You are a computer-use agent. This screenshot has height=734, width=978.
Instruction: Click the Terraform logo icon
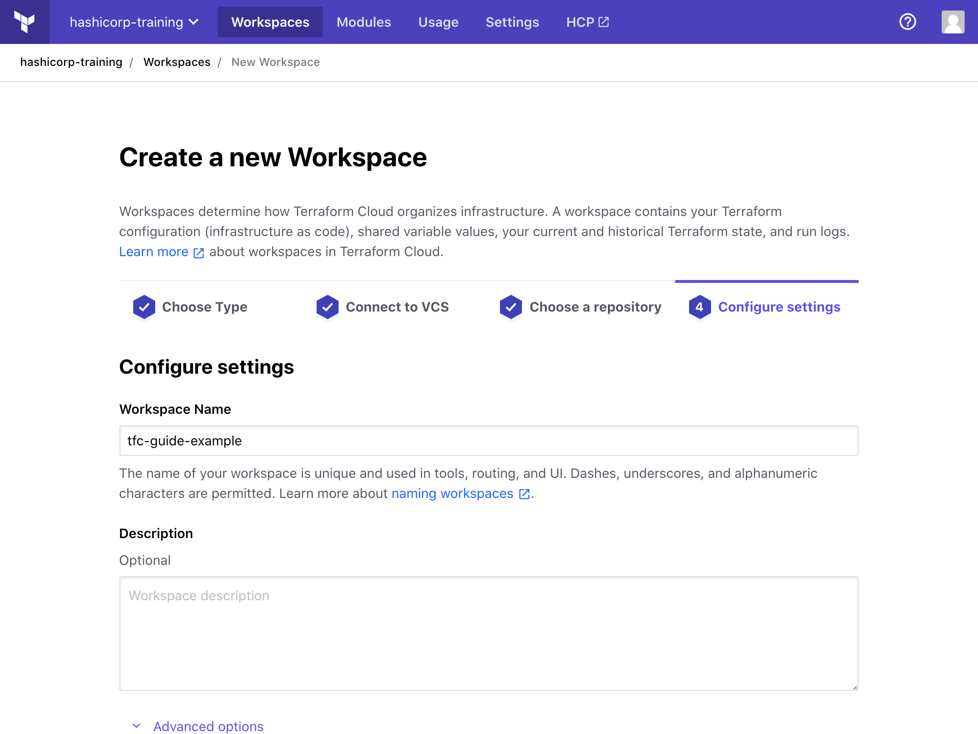click(x=24, y=22)
